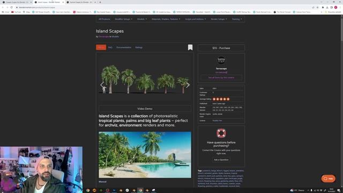Expand the Models category dropdown

pos(142,19)
